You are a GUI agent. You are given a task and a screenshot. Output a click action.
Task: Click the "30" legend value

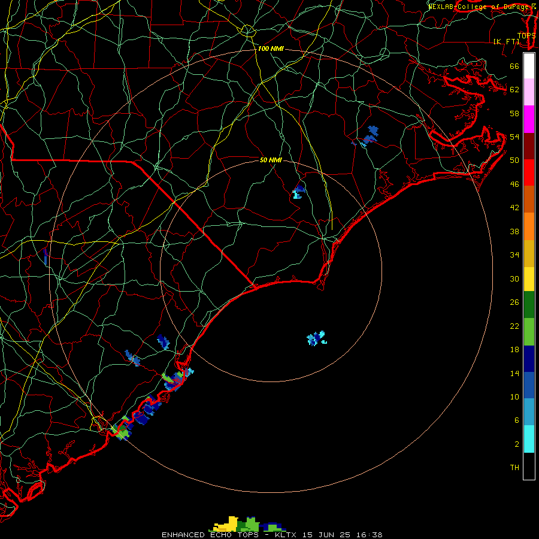[x=514, y=278]
